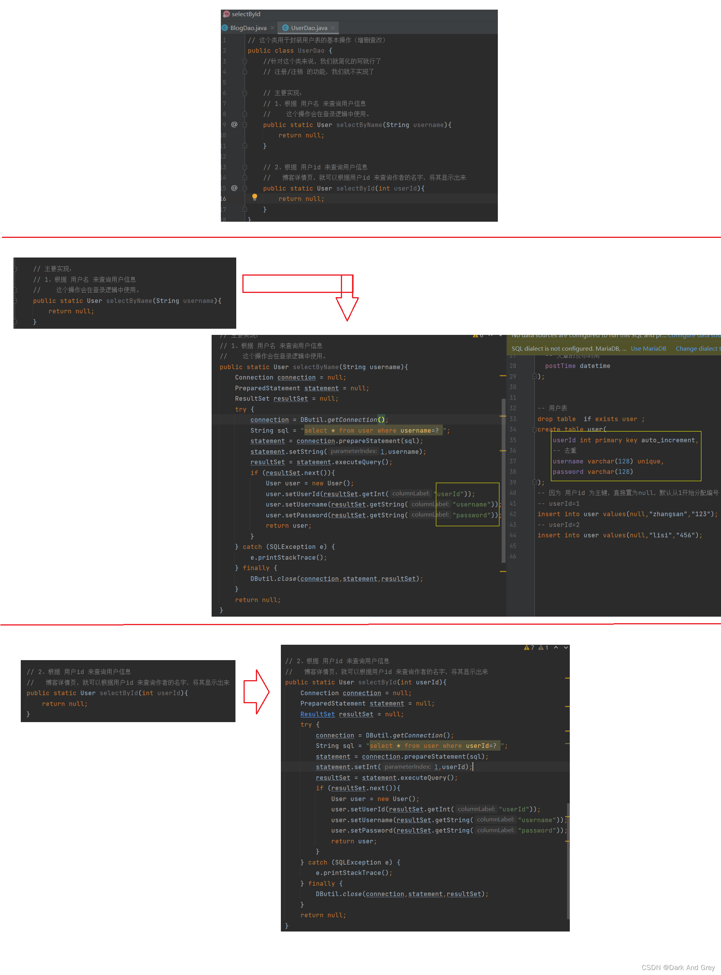Collapse the comment fold marker at line 6
Image resolution: width=721 pixels, height=975 pixels.
point(245,94)
